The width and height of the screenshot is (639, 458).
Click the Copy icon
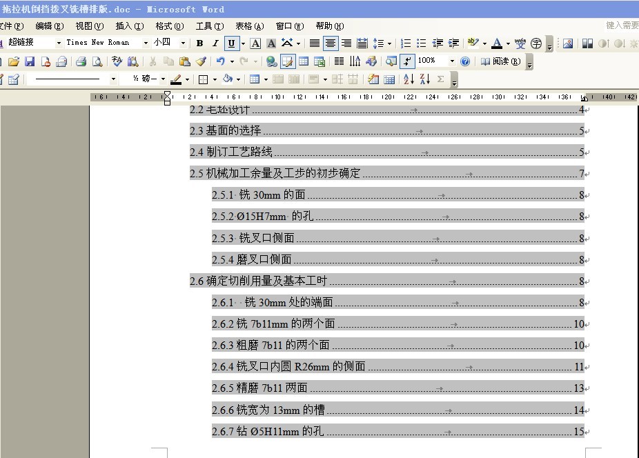pos(168,61)
